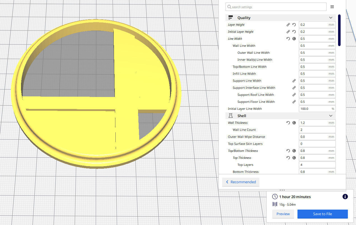Click function icon beside Top/Bottom Thickness
Screen dimensions: 356x225
click(x=294, y=151)
